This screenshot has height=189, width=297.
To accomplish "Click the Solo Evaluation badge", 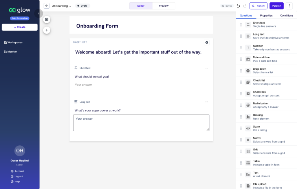I will tap(20, 19).
